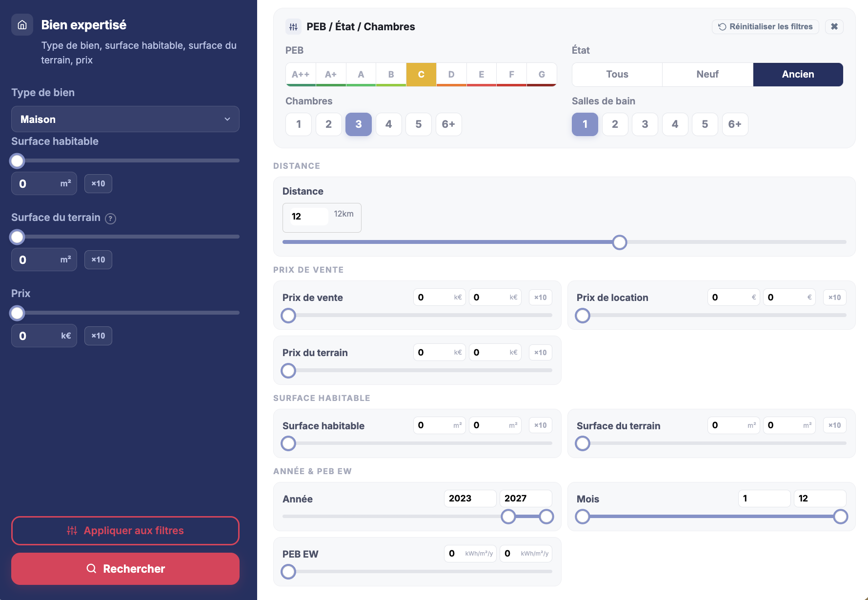
Task: Select 1 Salle de bain
Action: (x=585, y=124)
